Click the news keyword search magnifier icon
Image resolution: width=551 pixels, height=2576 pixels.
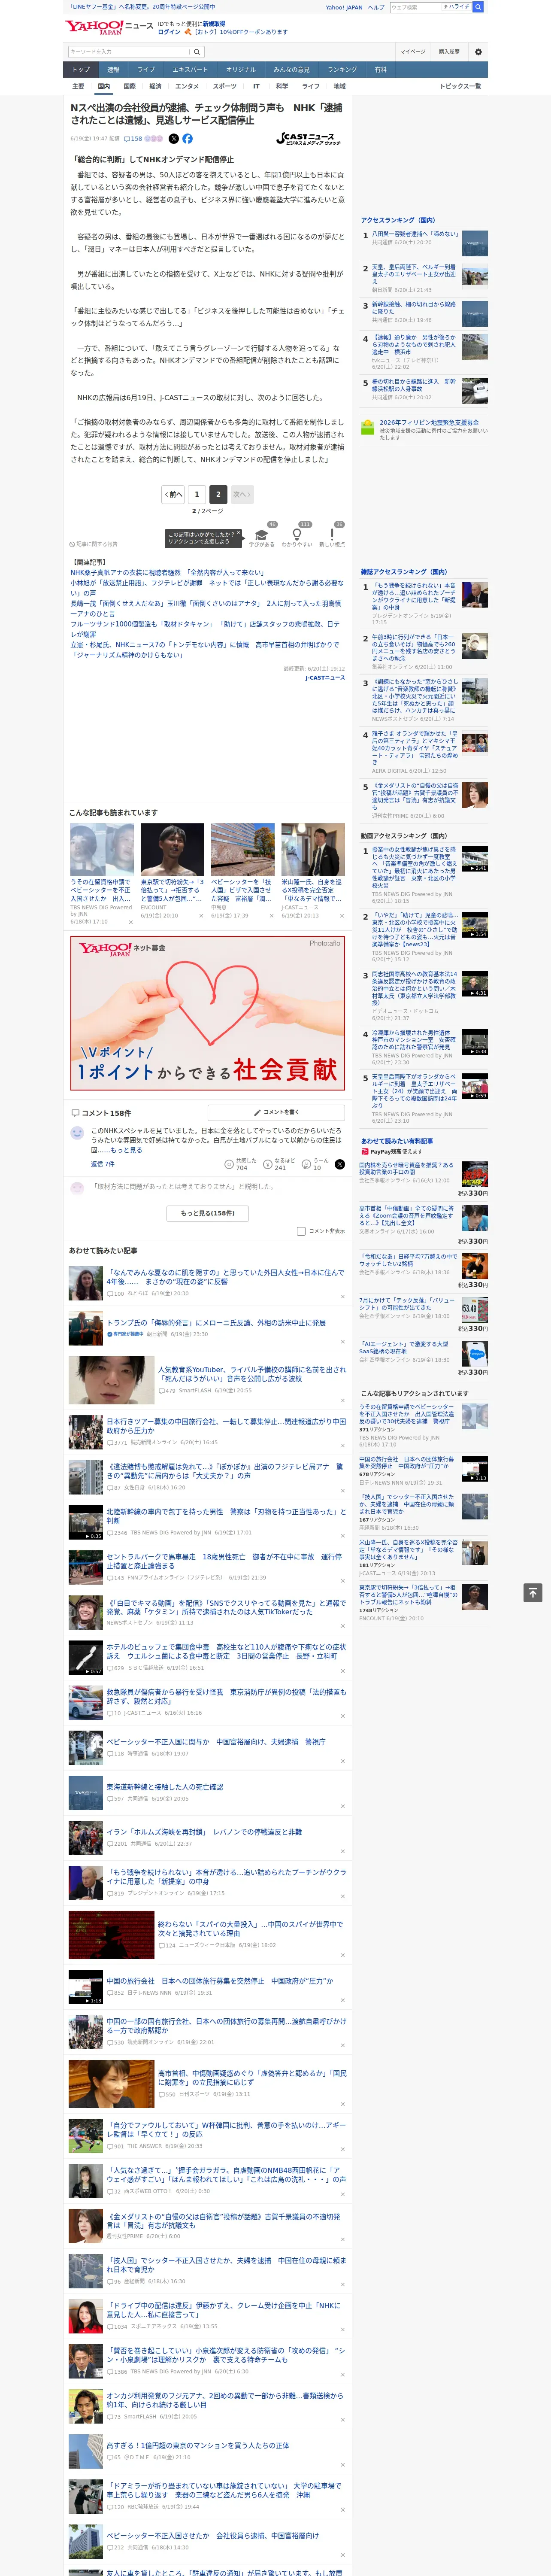[197, 52]
